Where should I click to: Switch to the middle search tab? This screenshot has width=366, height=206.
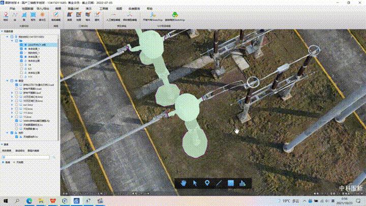(x=20, y=151)
